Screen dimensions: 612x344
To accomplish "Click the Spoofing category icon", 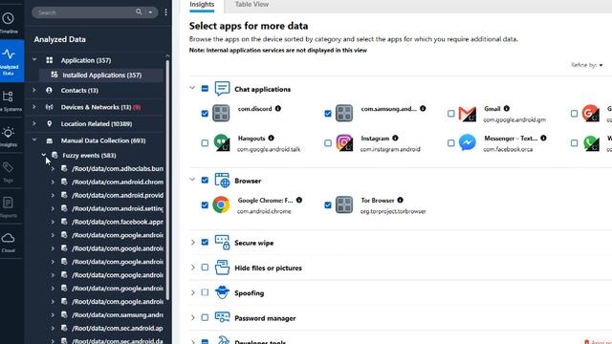I will 222,292.
